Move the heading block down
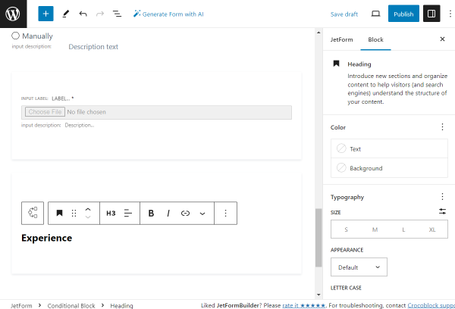This screenshot has height=309, width=455. pyautogui.click(x=88, y=217)
